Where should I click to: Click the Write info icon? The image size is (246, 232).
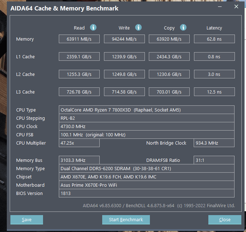tap(138, 27)
